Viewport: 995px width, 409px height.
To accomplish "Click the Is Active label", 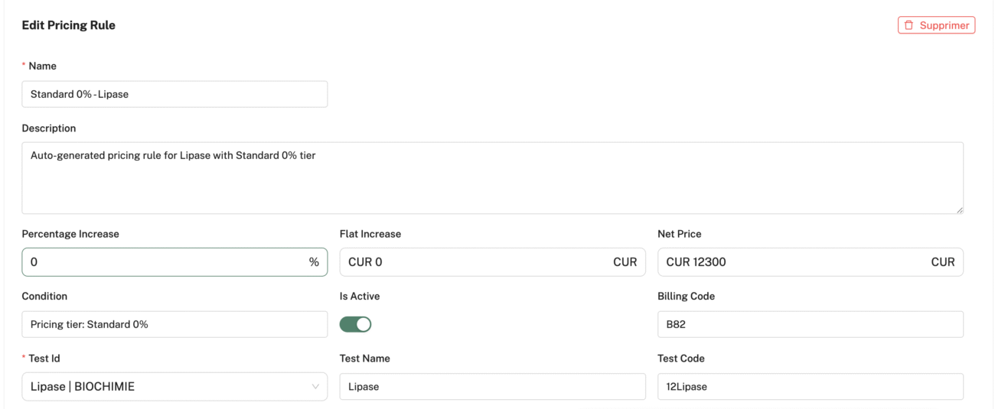I will coord(360,296).
